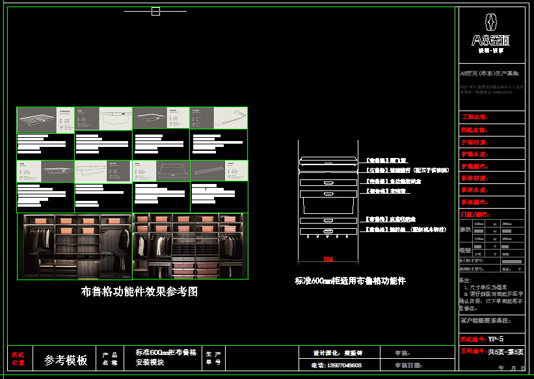The height and width of the screenshot is (379, 534).
Task: Click the left wardrobe interior photo
Action: [x=75, y=246]
